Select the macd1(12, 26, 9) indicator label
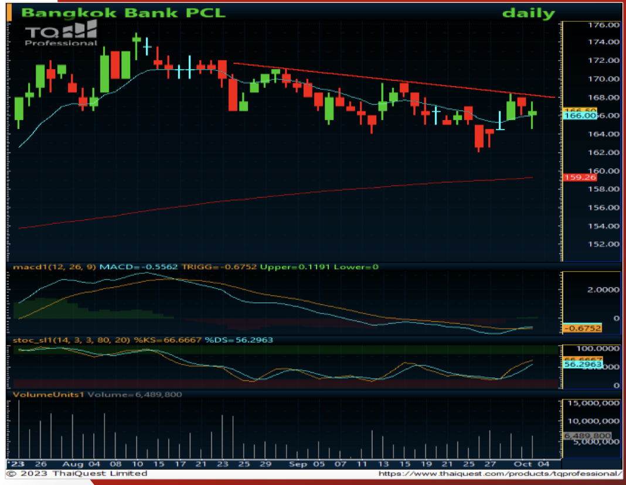The width and height of the screenshot is (626, 485). pyautogui.click(x=55, y=267)
